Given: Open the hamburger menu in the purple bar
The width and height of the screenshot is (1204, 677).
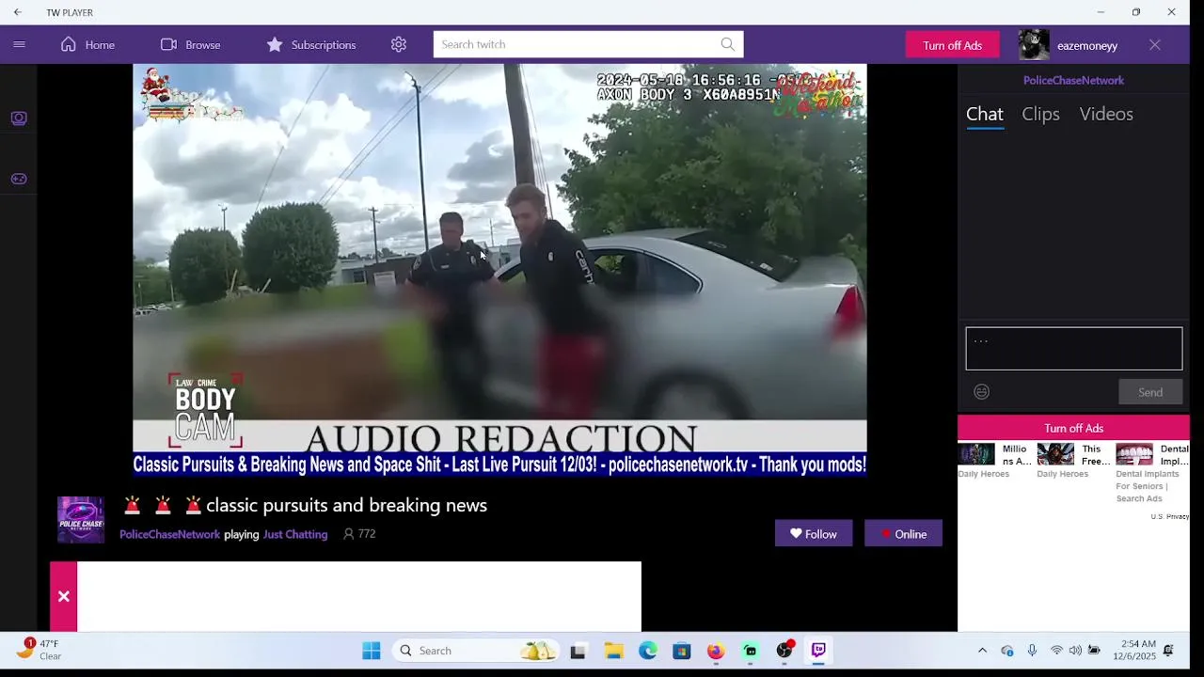Looking at the screenshot, I should (x=19, y=44).
